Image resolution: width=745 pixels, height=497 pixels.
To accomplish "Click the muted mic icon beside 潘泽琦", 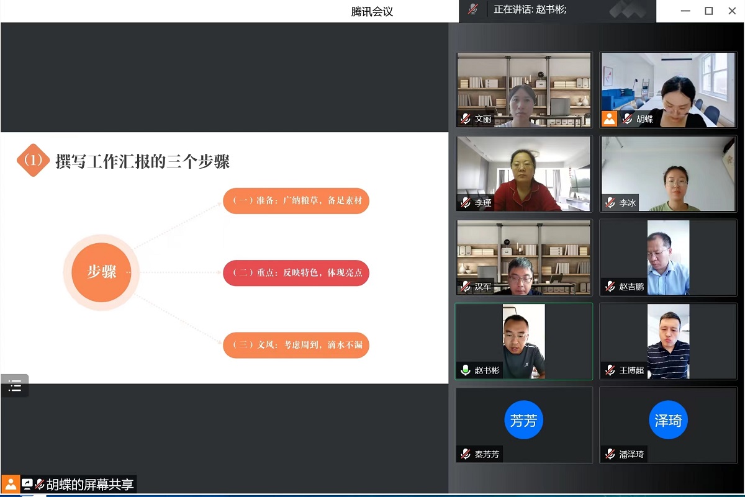I will pyautogui.click(x=610, y=454).
